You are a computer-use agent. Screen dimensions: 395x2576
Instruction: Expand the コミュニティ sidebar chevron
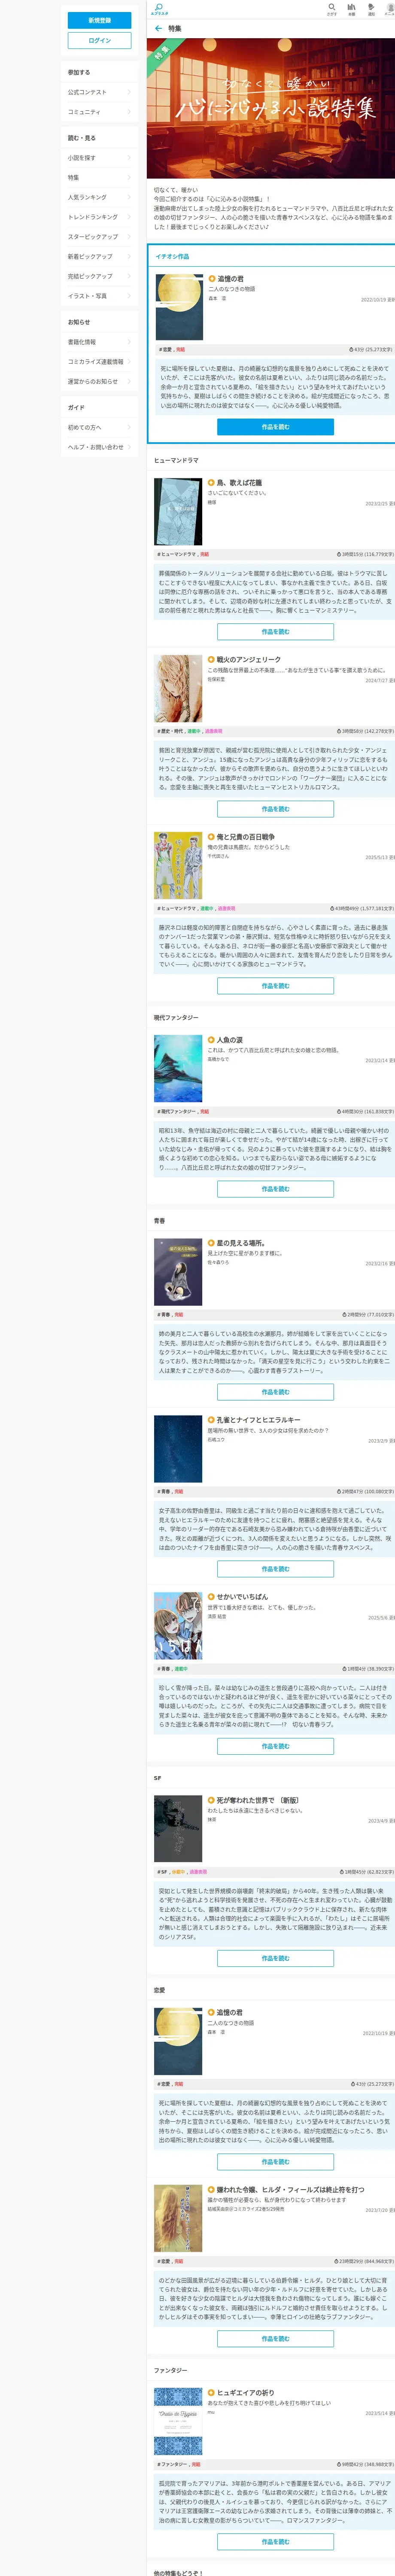[x=129, y=112]
